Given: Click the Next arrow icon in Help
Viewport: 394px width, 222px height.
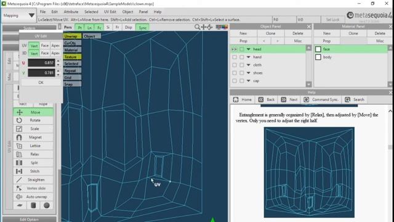Looking at the screenshot, I should [283, 100].
